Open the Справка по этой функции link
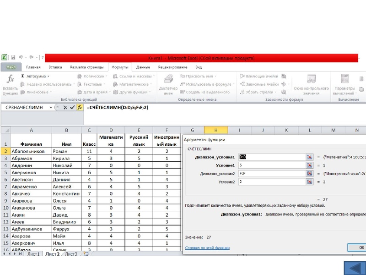This screenshot has width=366, height=275. point(207,248)
